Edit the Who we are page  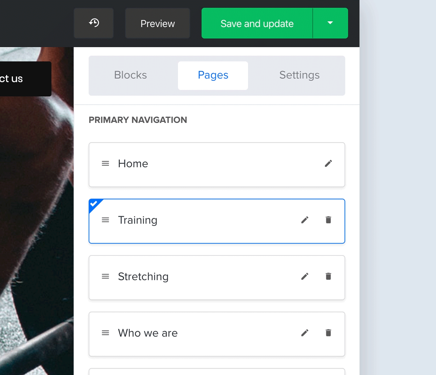coord(305,333)
